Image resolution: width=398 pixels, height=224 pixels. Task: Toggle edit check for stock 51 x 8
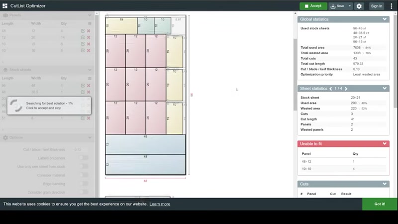click(x=83, y=118)
